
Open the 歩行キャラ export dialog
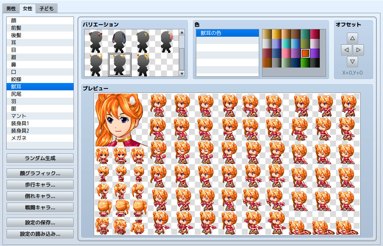click(40, 184)
